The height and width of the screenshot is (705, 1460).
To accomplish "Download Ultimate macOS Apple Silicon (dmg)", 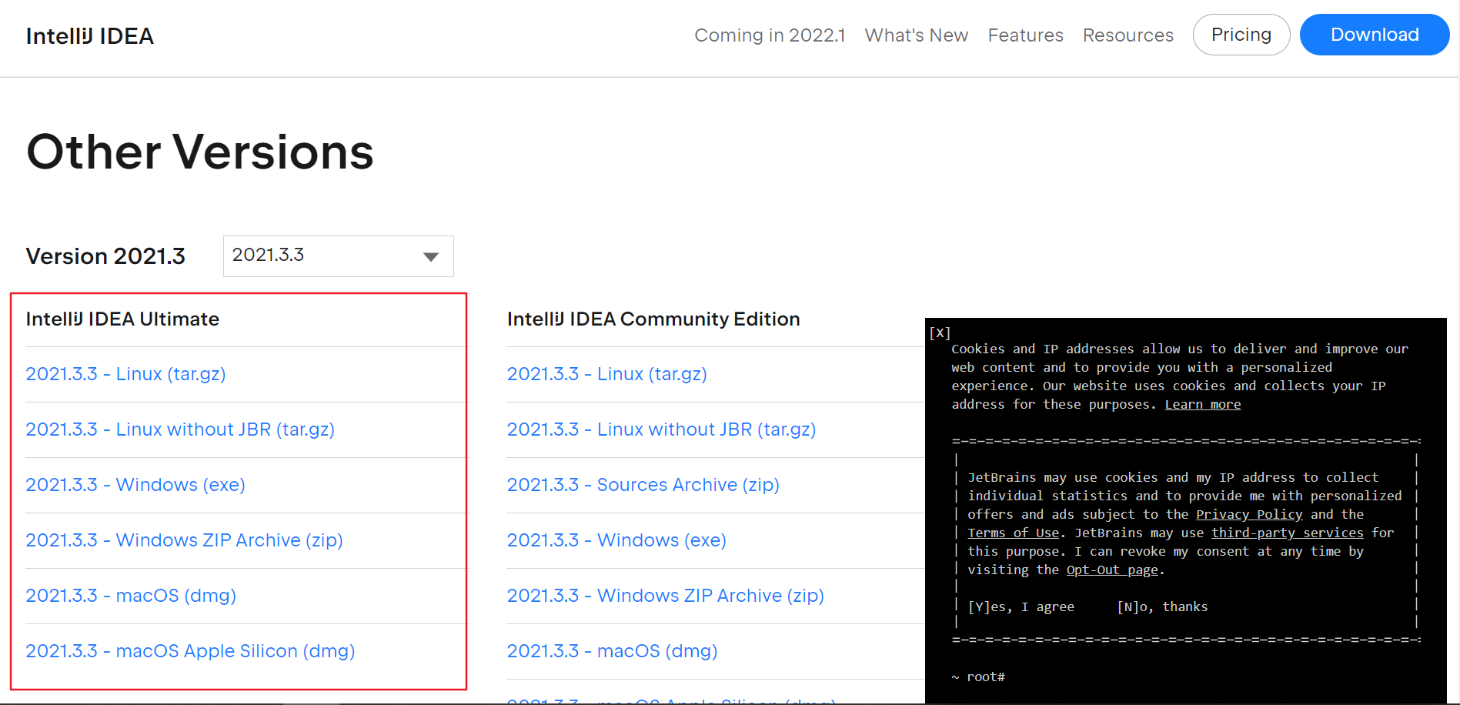I will click(x=191, y=651).
